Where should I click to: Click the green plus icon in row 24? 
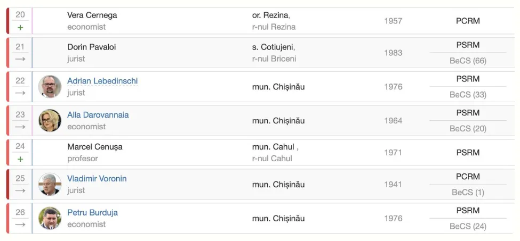click(x=20, y=159)
